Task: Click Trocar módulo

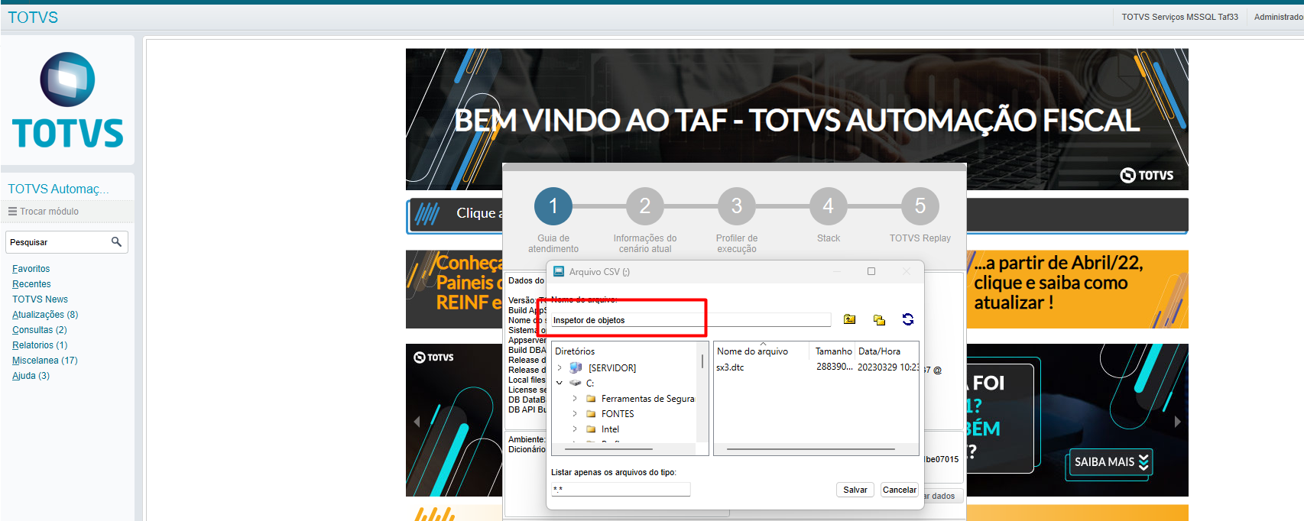Action: point(49,212)
